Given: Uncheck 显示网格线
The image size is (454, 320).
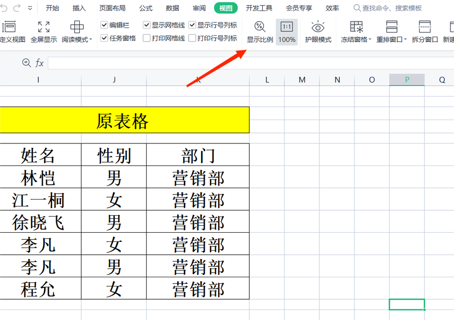Looking at the screenshot, I should coord(147,25).
